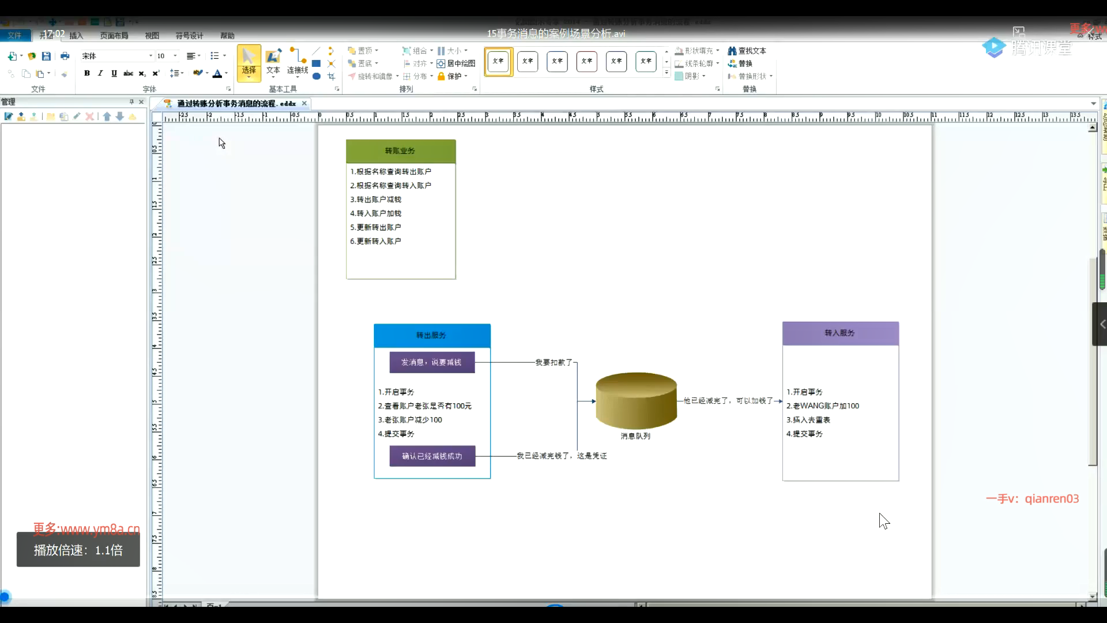Open the Page Layout ribbon tab

pos(114,36)
